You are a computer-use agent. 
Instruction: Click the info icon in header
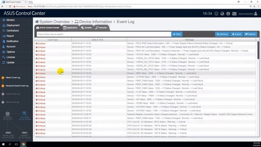228,13
